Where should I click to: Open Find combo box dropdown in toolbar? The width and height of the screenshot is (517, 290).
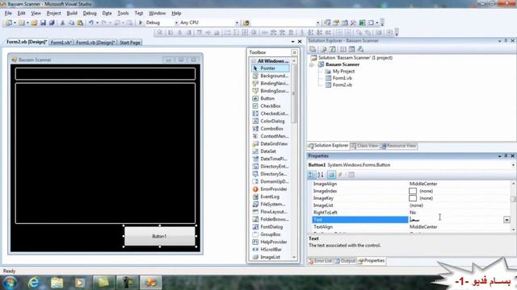[x=317, y=23]
